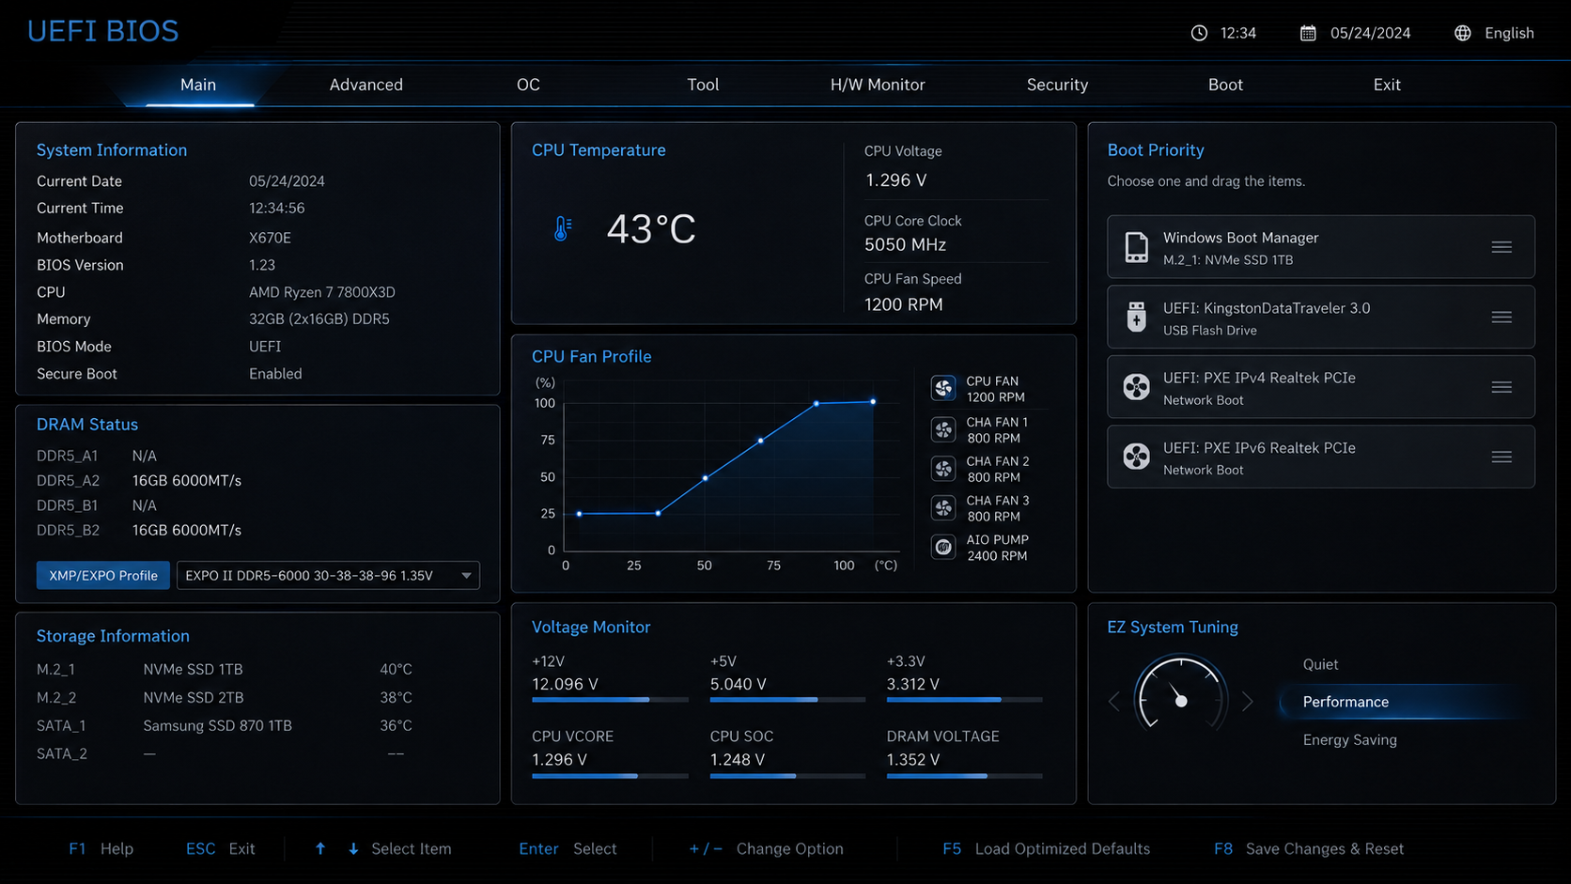Click the PXE IPv4 network boot icon
The image size is (1571, 884).
[1136, 387]
